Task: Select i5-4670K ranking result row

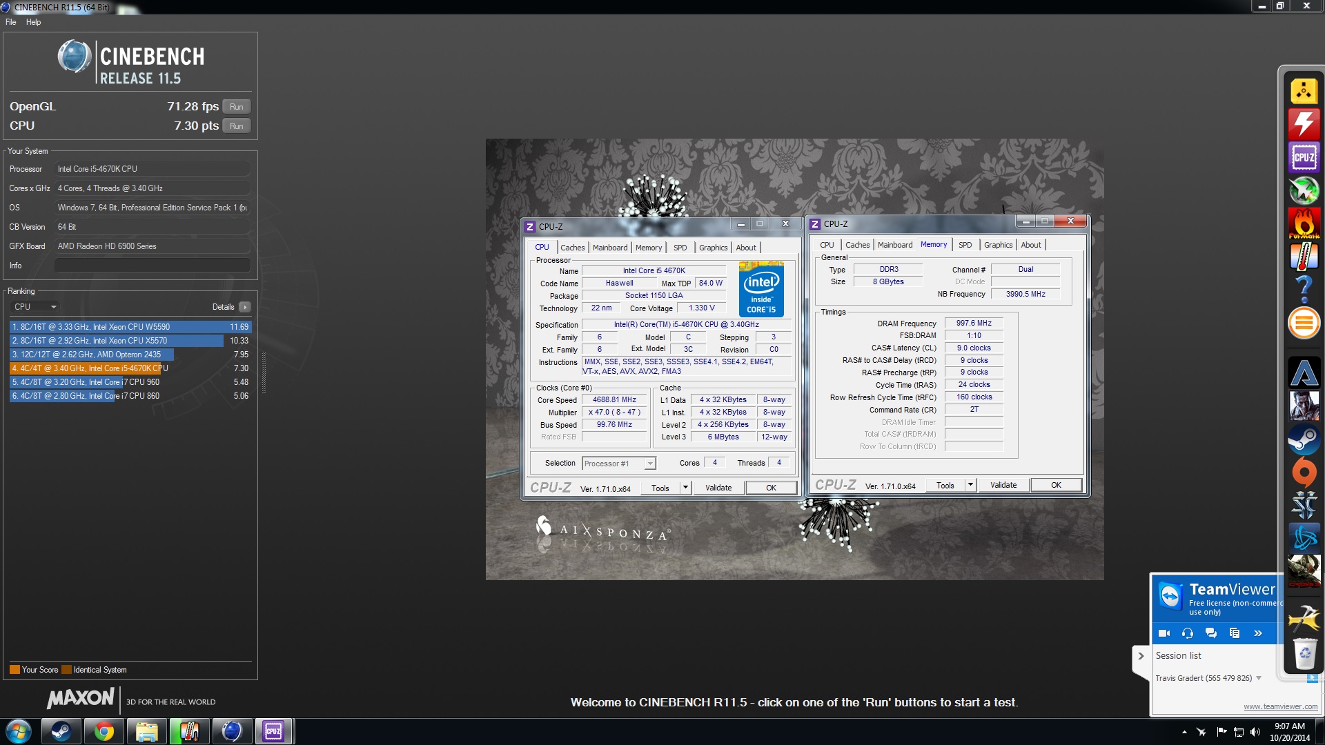Action: pyautogui.click(x=130, y=368)
